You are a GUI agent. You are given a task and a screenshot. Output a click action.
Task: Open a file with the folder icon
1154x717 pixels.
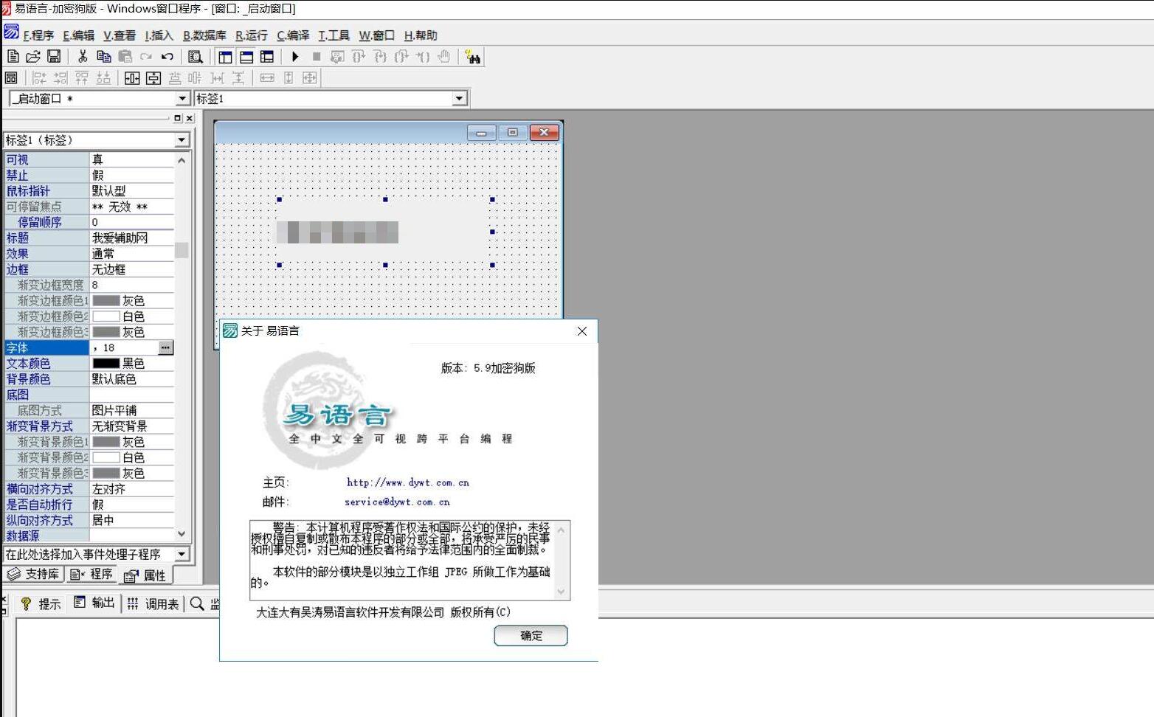click(x=33, y=56)
